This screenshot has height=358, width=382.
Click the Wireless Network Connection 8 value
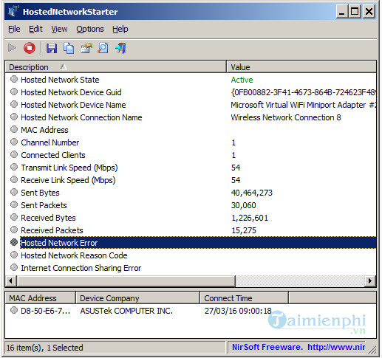click(x=286, y=117)
